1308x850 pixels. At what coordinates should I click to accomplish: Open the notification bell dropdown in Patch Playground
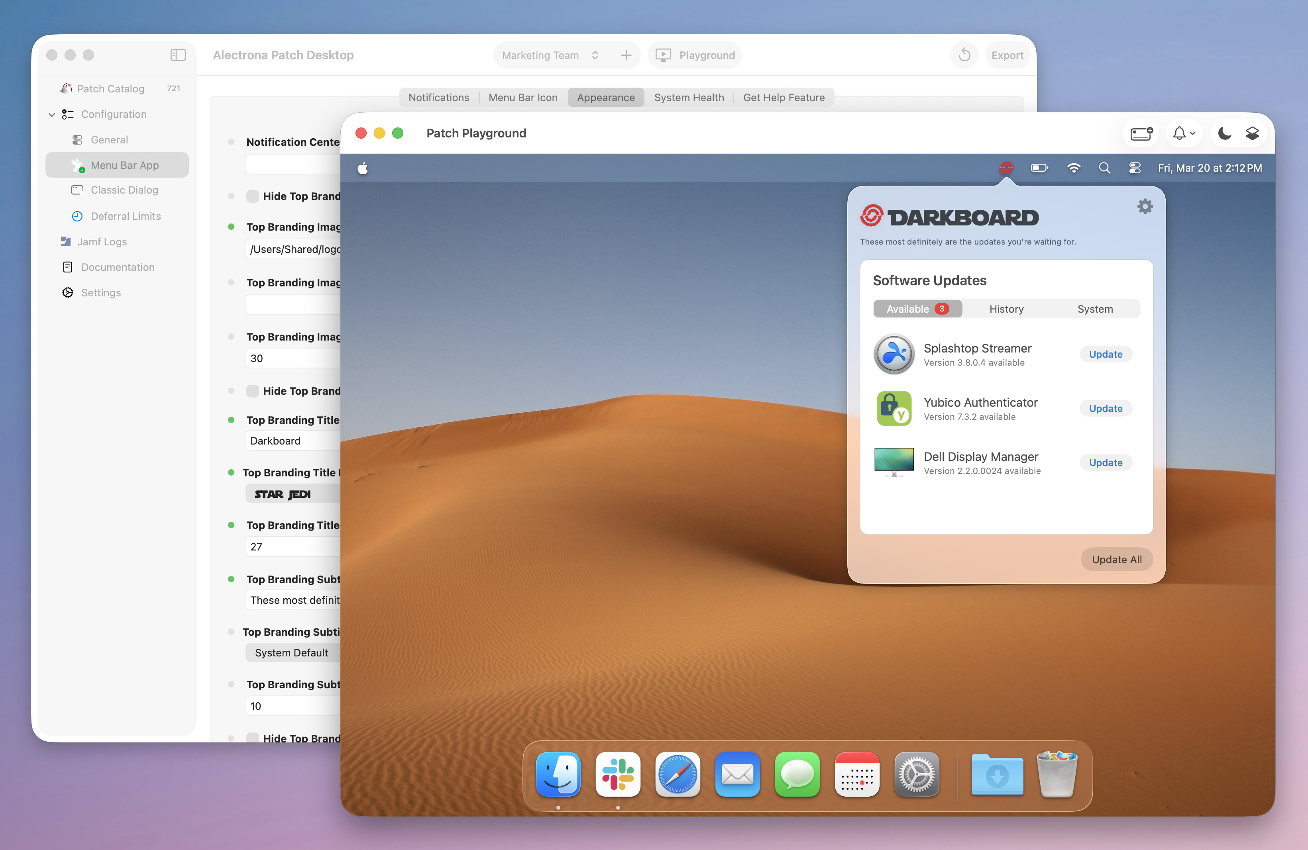[x=1184, y=133]
